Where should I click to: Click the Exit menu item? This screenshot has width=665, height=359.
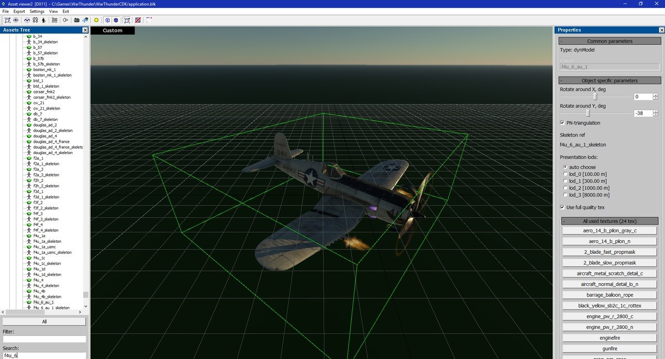click(x=65, y=11)
